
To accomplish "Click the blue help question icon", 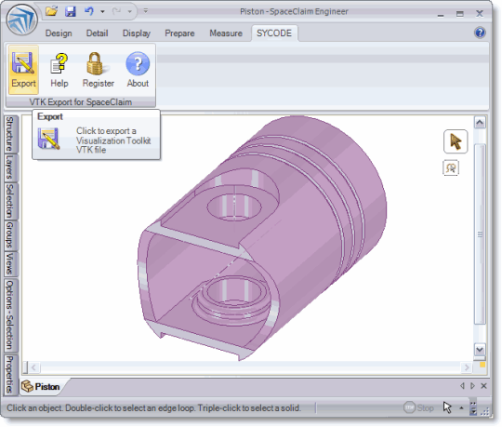I will 480,33.
